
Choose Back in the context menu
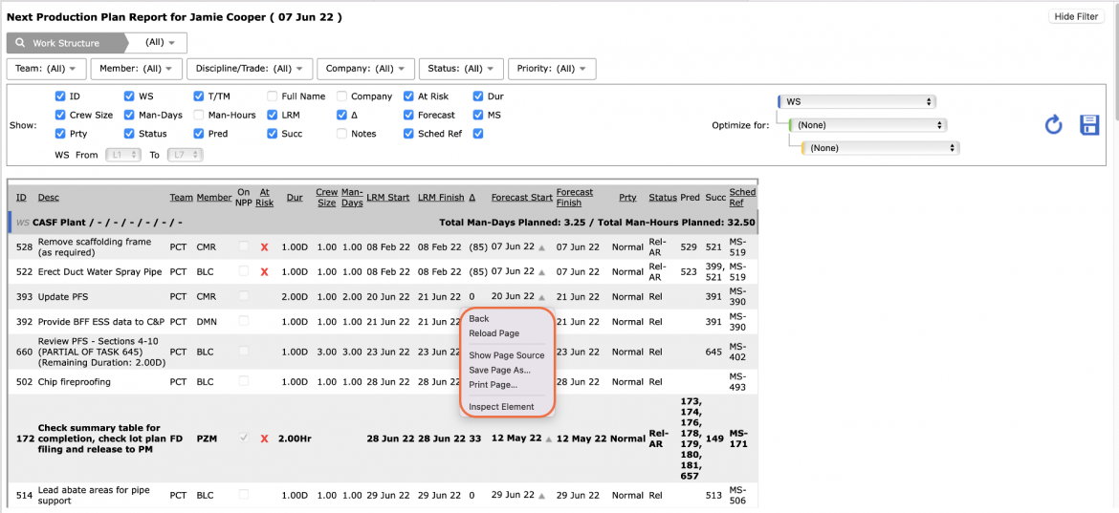[x=479, y=318]
